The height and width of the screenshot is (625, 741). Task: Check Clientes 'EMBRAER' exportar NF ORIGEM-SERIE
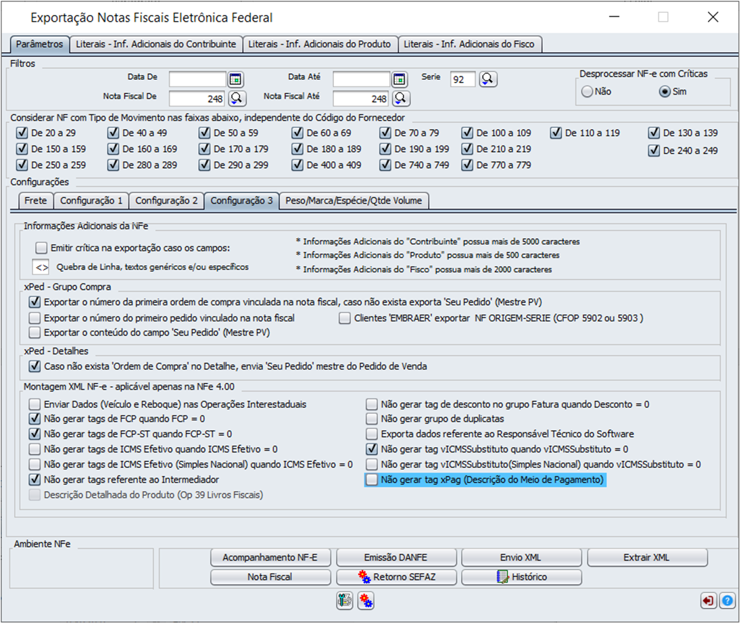click(345, 318)
